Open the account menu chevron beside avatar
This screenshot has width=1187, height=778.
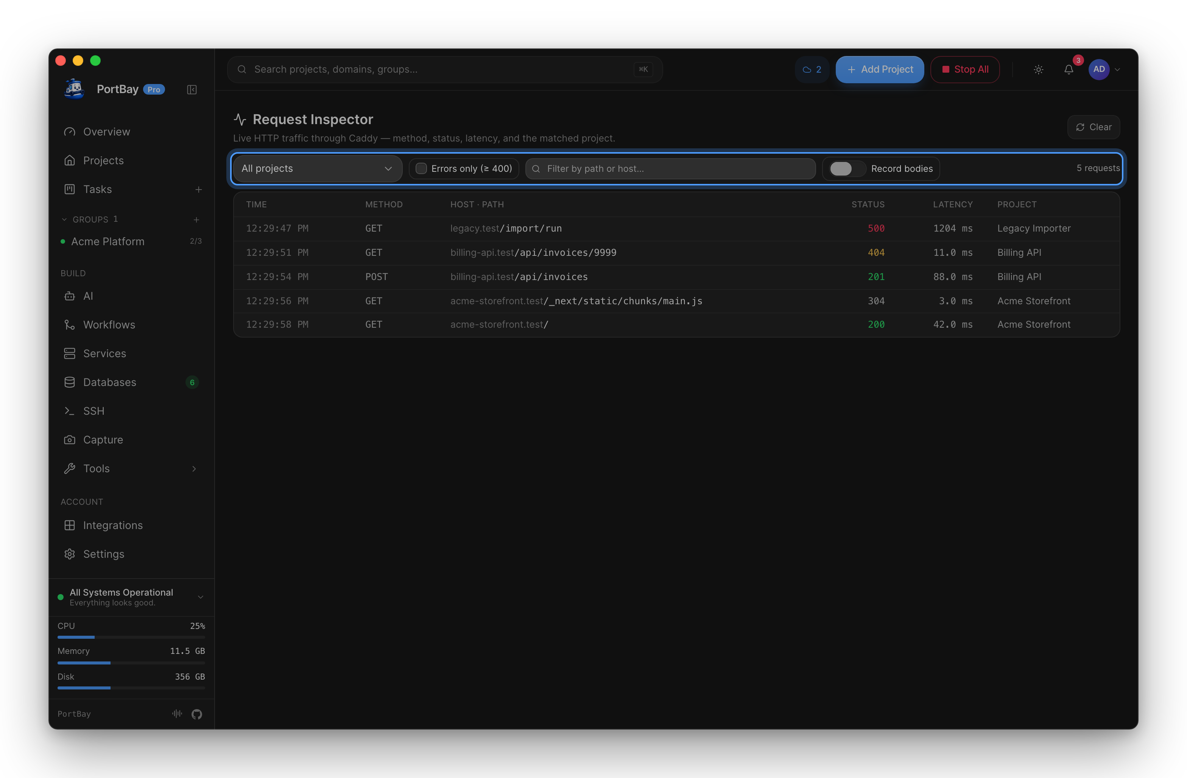tap(1118, 70)
